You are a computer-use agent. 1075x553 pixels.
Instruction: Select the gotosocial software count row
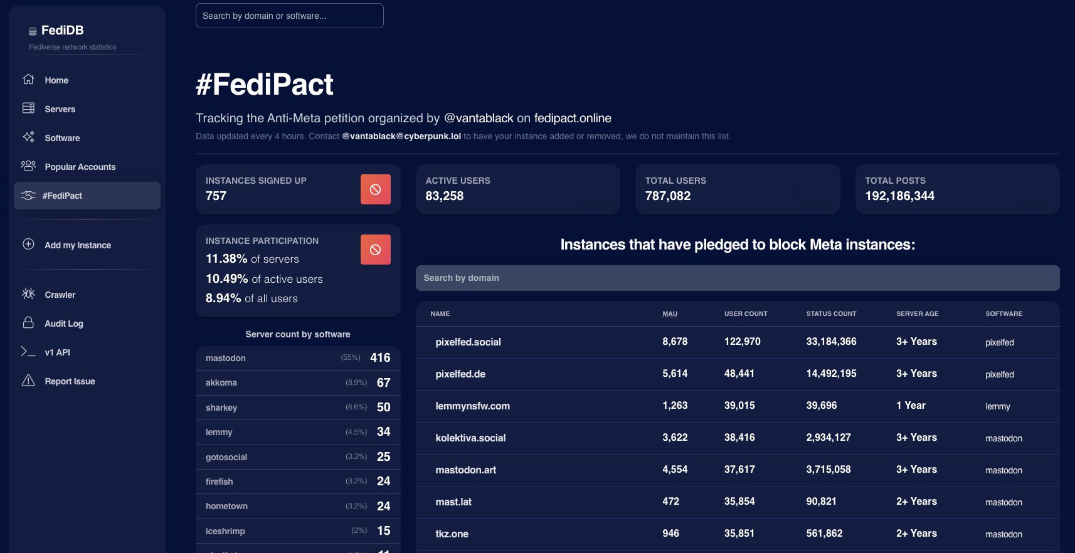[x=298, y=457]
